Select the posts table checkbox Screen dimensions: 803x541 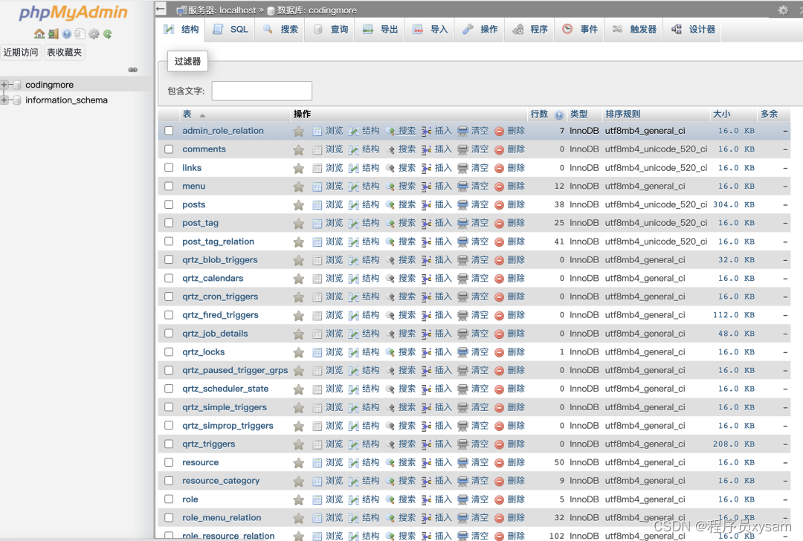pyautogui.click(x=169, y=204)
